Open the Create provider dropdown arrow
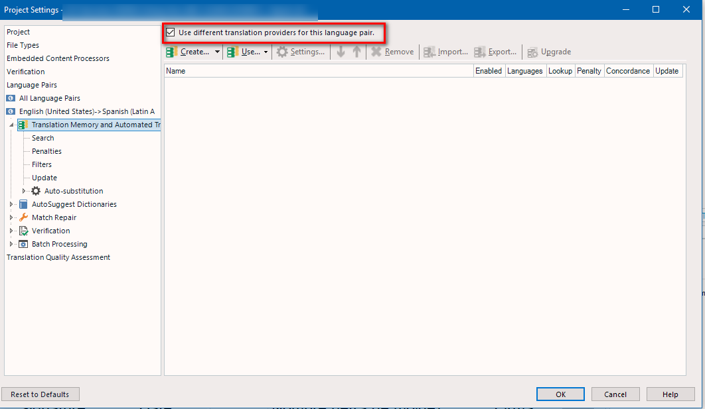The height and width of the screenshot is (409, 705). click(217, 52)
